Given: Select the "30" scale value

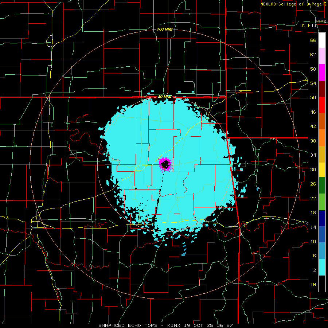Looking at the screenshot, I should click(313, 169).
